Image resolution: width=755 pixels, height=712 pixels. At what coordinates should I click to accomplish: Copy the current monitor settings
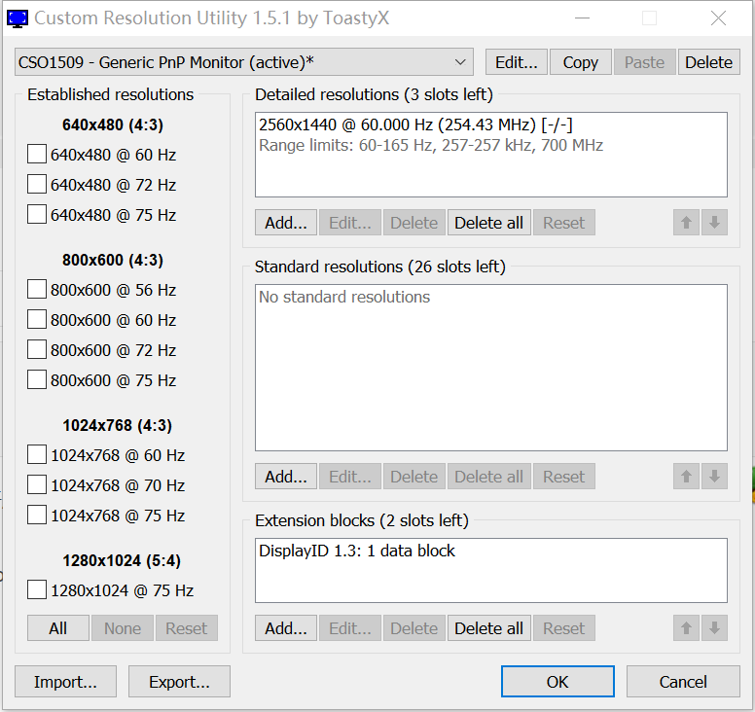point(580,62)
